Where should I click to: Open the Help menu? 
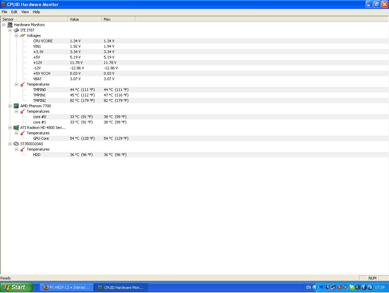pyautogui.click(x=36, y=12)
